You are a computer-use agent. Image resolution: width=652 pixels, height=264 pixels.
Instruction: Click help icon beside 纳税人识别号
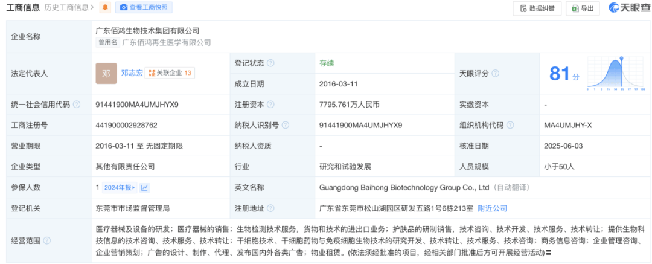[285, 126]
